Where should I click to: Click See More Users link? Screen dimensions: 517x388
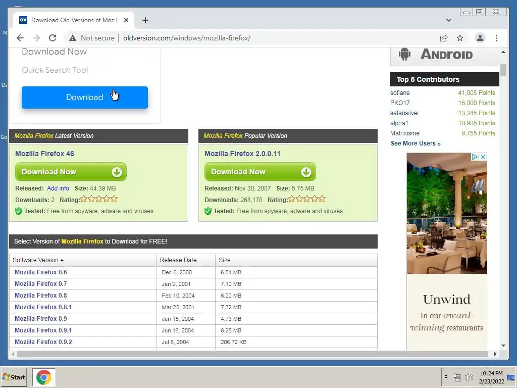416,143
